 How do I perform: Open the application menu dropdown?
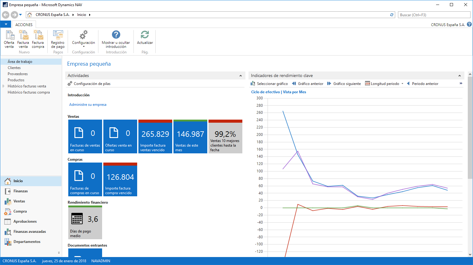tap(6, 24)
